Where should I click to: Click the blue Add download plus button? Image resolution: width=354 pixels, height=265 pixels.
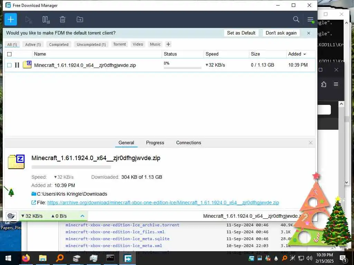coord(11,19)
